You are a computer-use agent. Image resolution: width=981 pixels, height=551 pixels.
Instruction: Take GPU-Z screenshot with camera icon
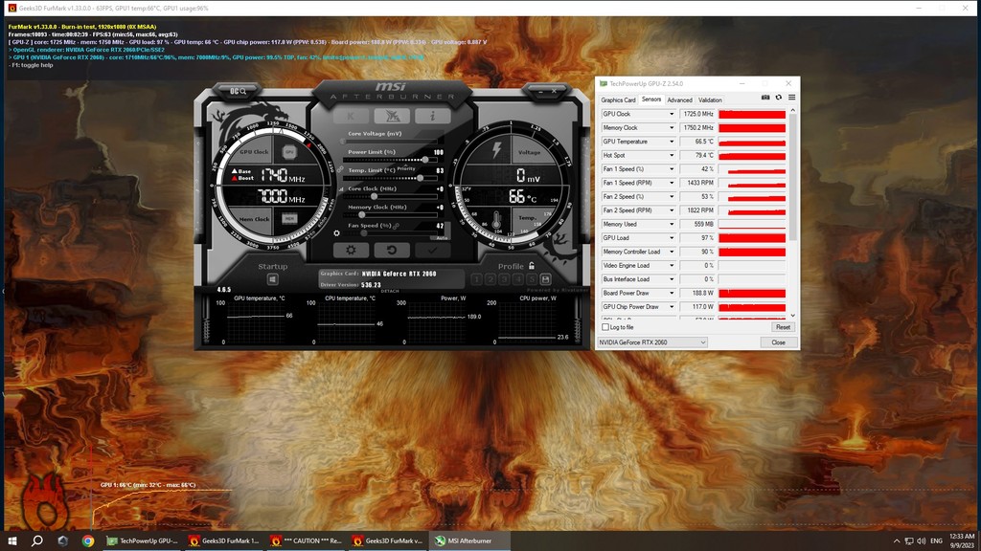point(765,98)
